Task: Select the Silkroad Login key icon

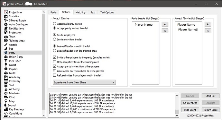Action: pos(6,20)
